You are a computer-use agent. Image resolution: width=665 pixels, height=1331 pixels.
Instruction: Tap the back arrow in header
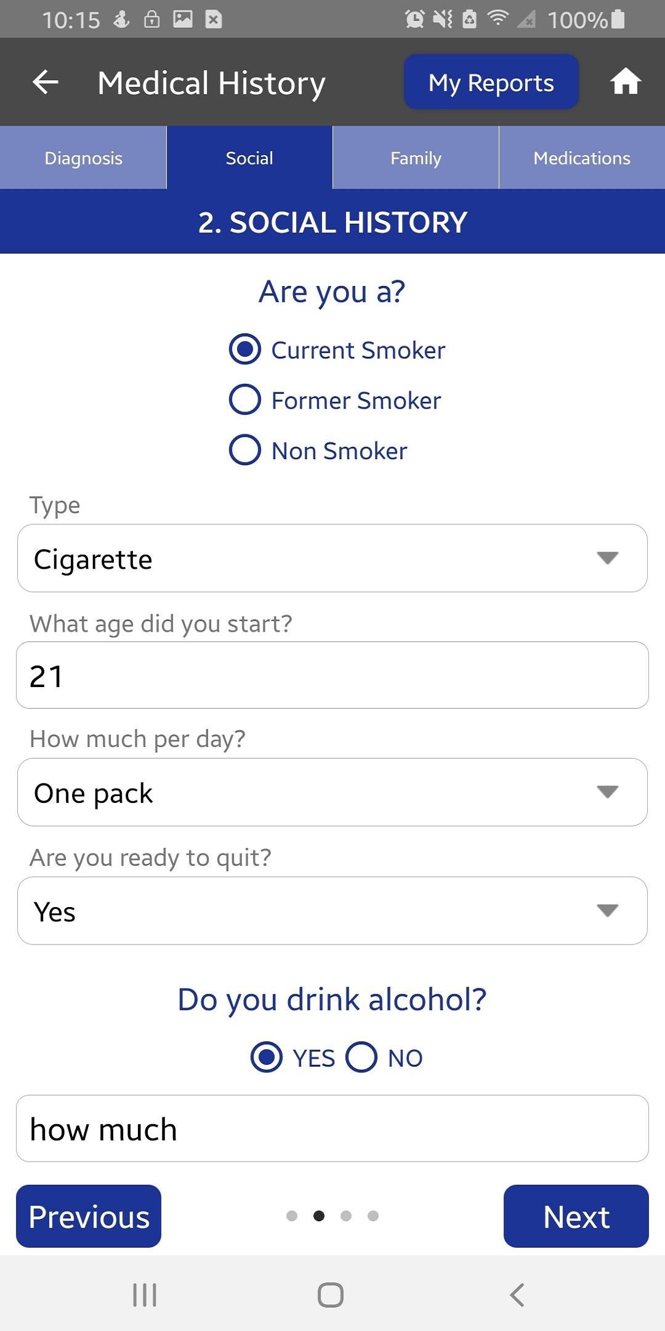[46, 82]
